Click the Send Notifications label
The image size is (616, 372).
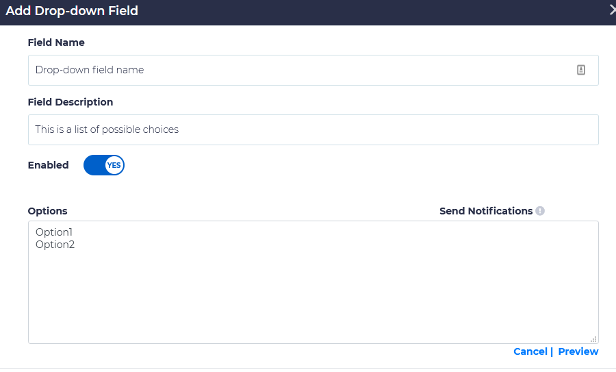486,211
